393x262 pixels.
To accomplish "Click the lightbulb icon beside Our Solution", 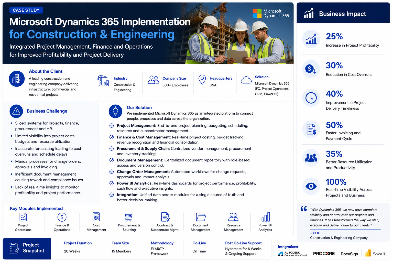I will [115, 111].
